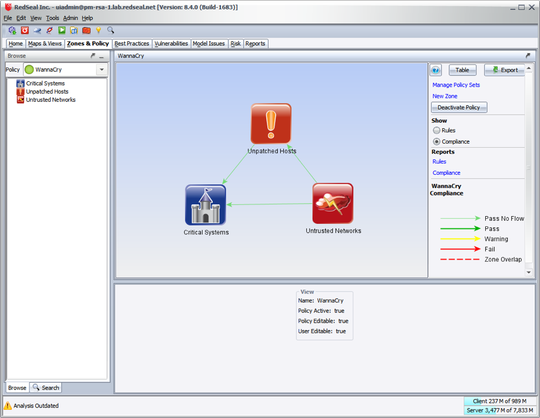540x418 pixels.
Task: Select the Rules radio button under Show
Action: click(437, 130)
